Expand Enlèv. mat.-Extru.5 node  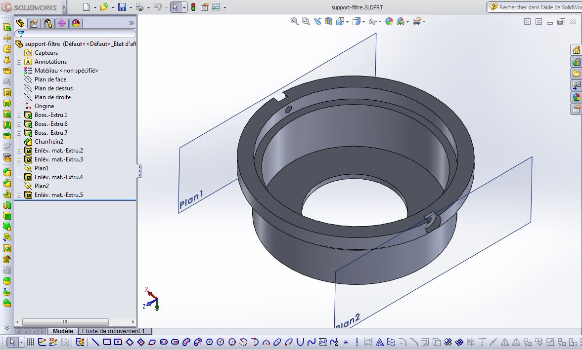(19, 195)
